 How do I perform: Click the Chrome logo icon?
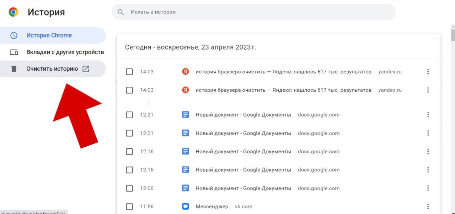pyautogui.click(x=14, y=12)
